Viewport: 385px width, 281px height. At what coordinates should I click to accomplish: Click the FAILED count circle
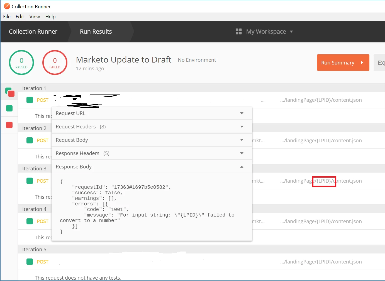(55, 63)
